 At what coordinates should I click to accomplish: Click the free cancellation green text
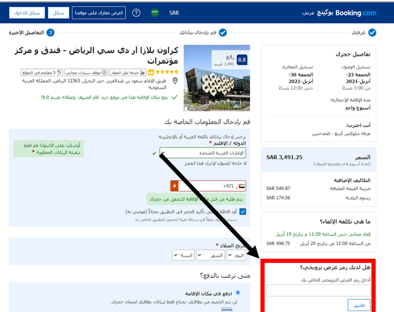click(323, 234)
